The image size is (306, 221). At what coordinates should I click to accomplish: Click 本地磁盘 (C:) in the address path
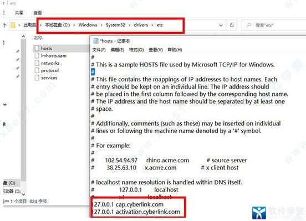point(58,25)
